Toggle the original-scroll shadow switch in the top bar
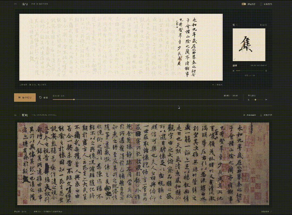This screenshot has width=292, height=215. (x=244, y=4)
